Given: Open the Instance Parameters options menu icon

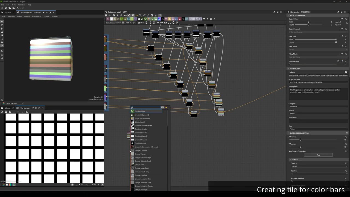Looking at the screenshot, I should pyautogui.click(x=346, y=133).
